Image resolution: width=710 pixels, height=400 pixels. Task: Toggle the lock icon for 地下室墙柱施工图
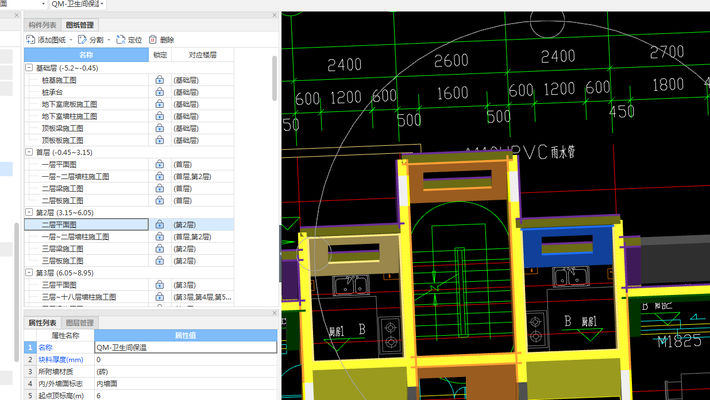point(160,116)
